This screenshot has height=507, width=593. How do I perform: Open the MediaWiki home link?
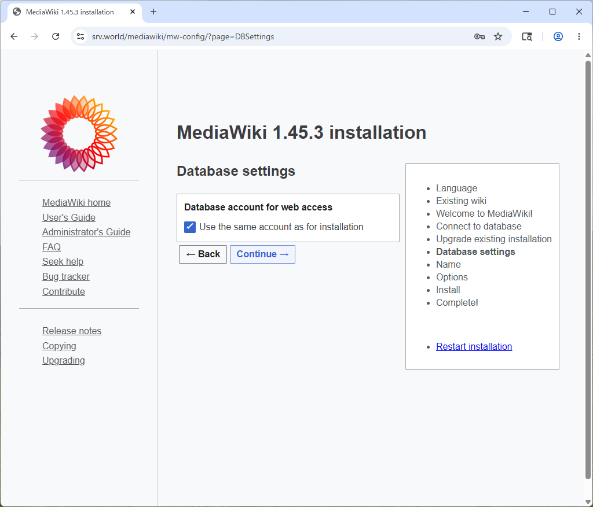[x=76, y=203]
